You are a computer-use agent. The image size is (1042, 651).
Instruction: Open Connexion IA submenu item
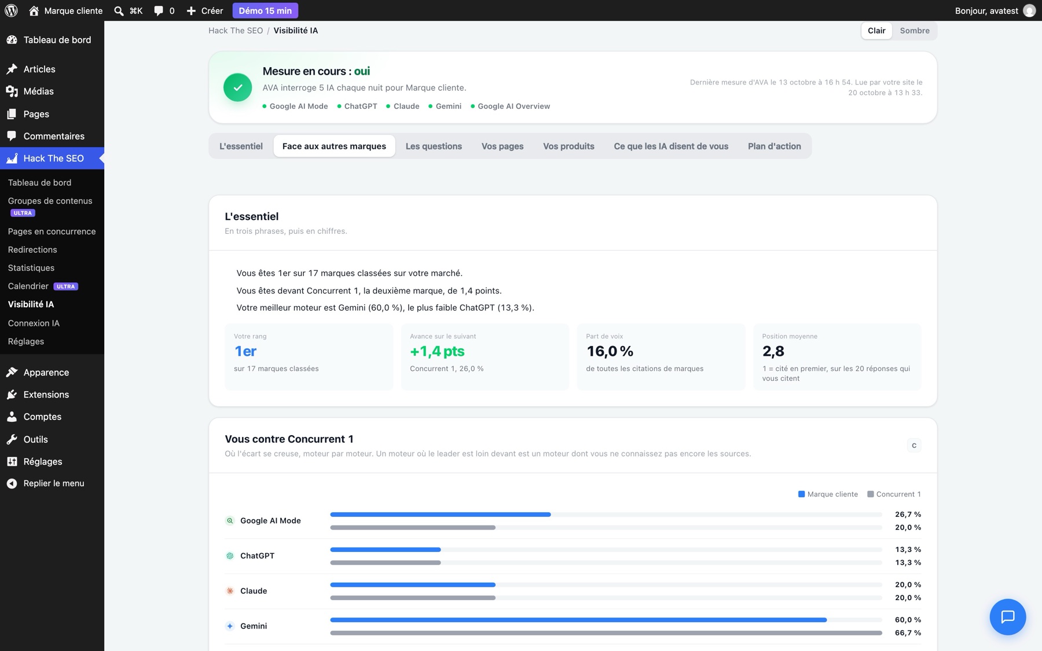point(34,323)
